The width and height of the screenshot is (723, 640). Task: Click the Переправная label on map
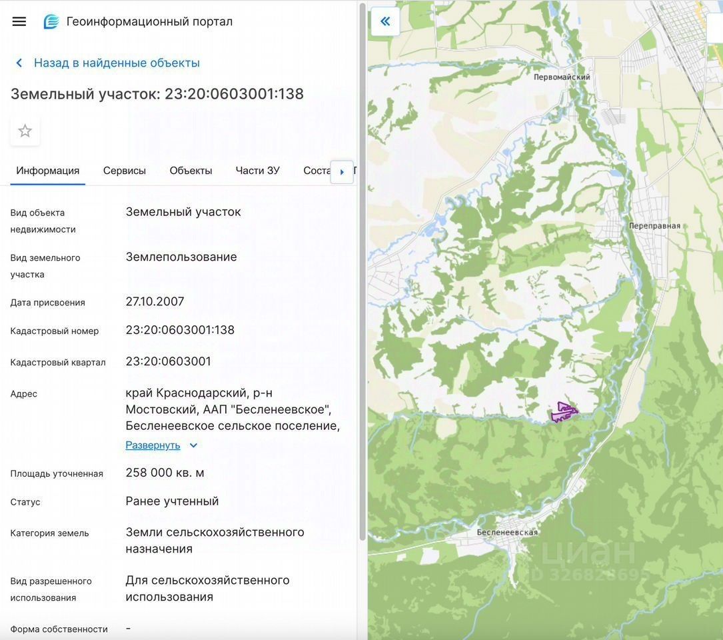click(654, 225)
